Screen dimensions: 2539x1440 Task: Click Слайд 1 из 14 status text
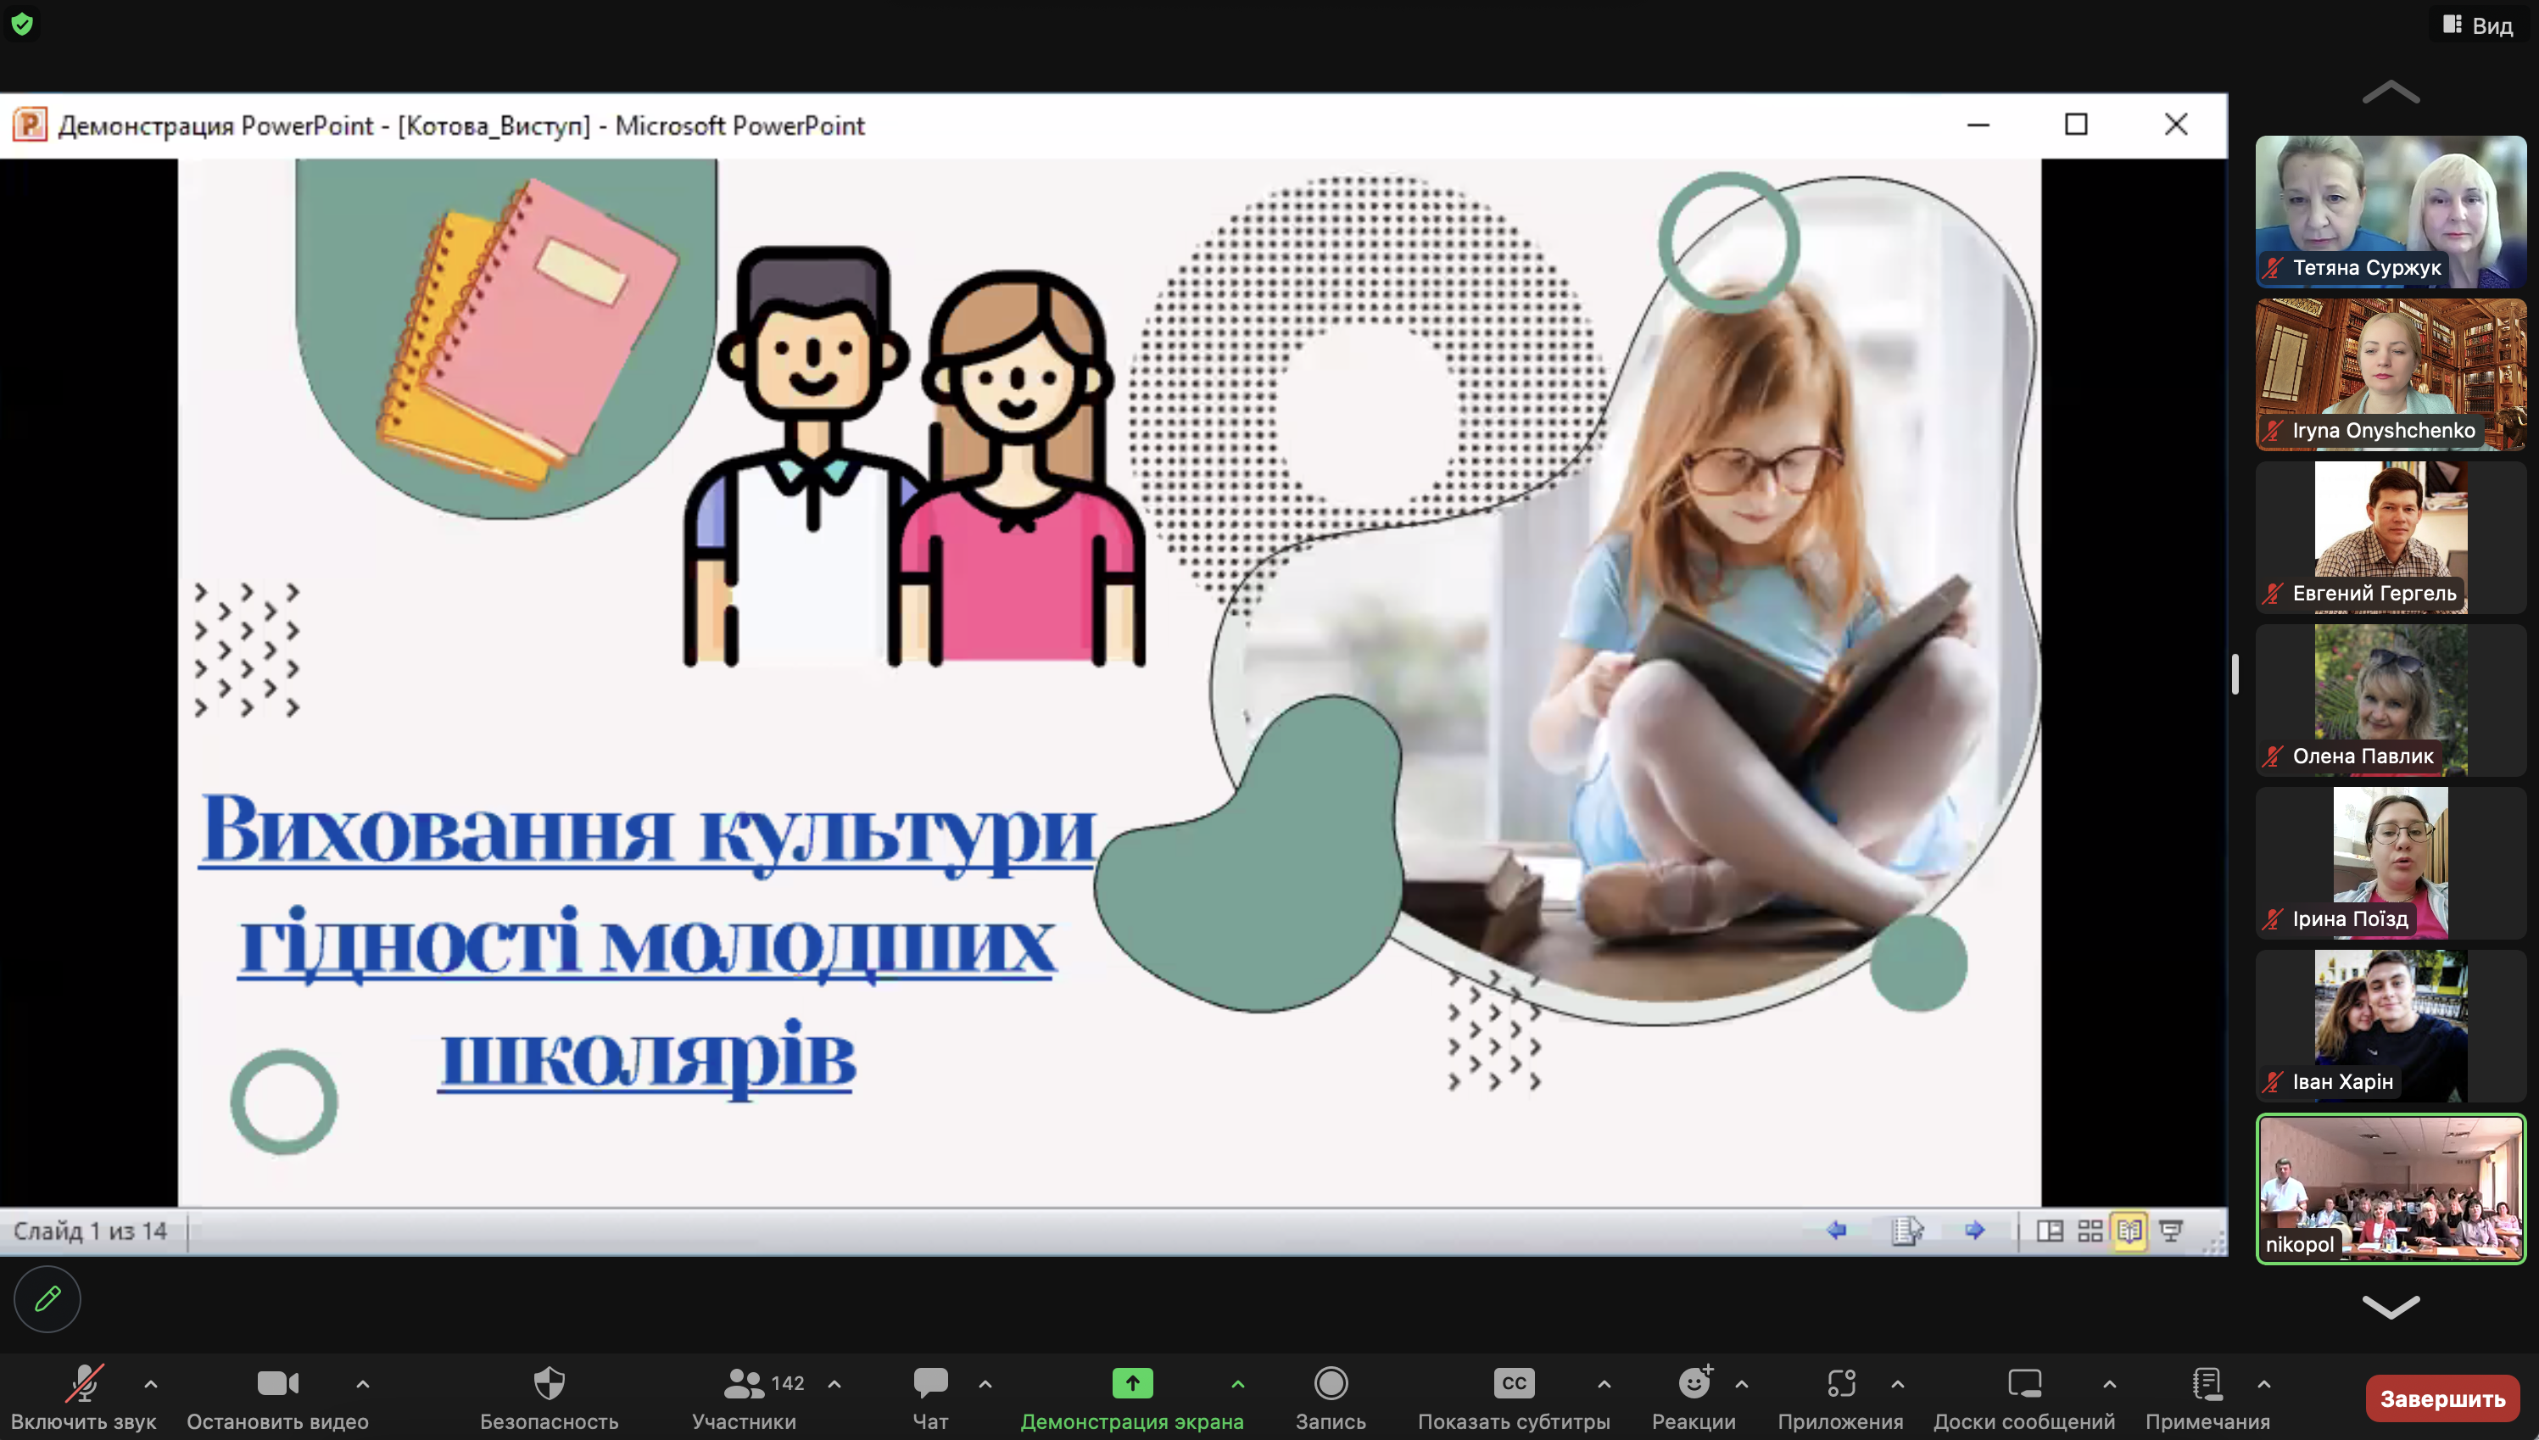click(x=90, y=1231)
